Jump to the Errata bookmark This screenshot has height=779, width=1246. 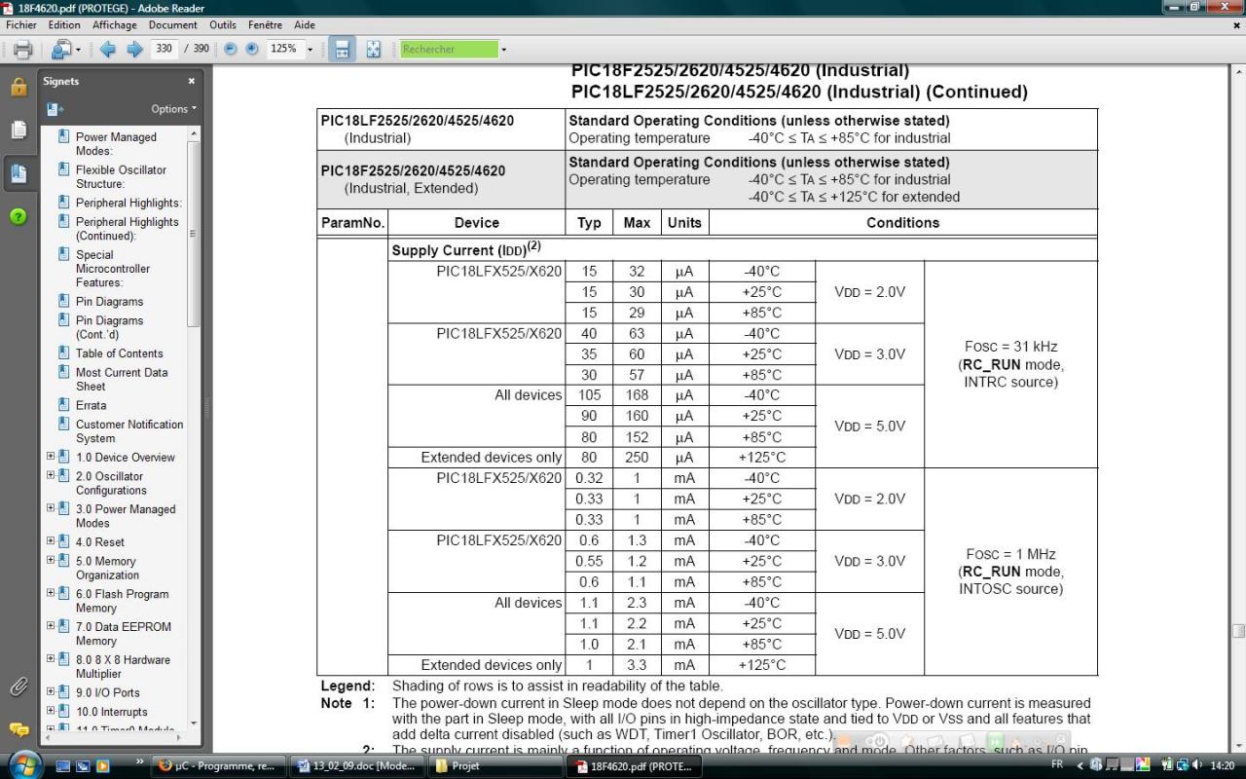point(91,405)
